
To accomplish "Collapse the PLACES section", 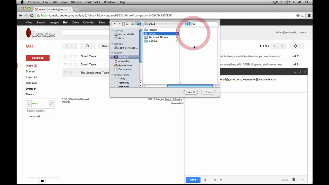I will (x=112, y=53).
